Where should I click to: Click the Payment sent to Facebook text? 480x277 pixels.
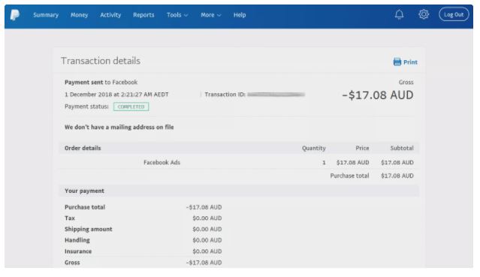tap(101, 82)
